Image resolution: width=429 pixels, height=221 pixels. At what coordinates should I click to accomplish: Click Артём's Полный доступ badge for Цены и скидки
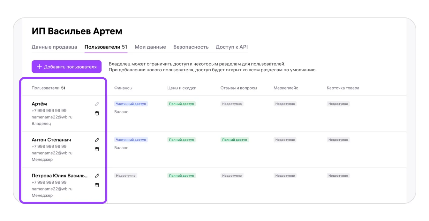point(181,104)
